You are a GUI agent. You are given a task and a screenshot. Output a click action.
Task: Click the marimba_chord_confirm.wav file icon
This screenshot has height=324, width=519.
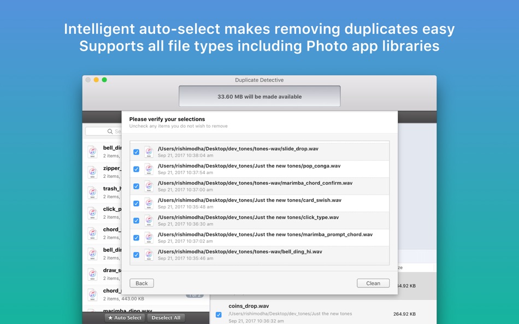coord(149,186)
